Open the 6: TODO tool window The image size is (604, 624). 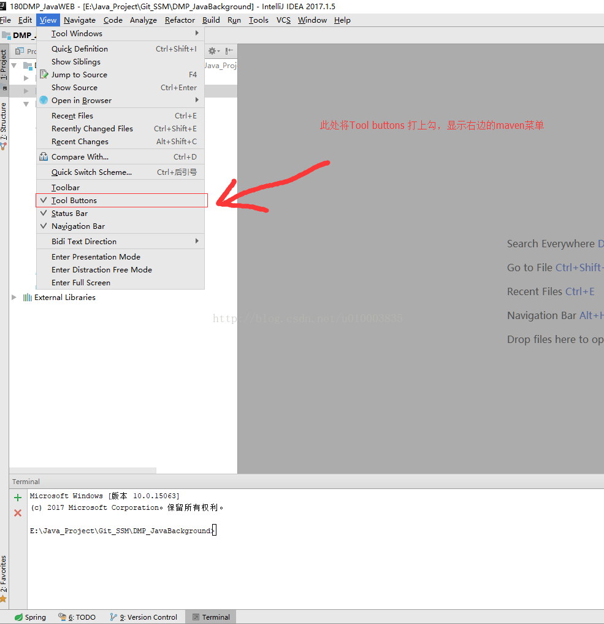77,617
